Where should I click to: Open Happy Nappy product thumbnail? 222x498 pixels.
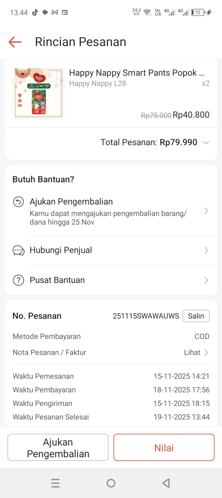(x=38, y=94)
